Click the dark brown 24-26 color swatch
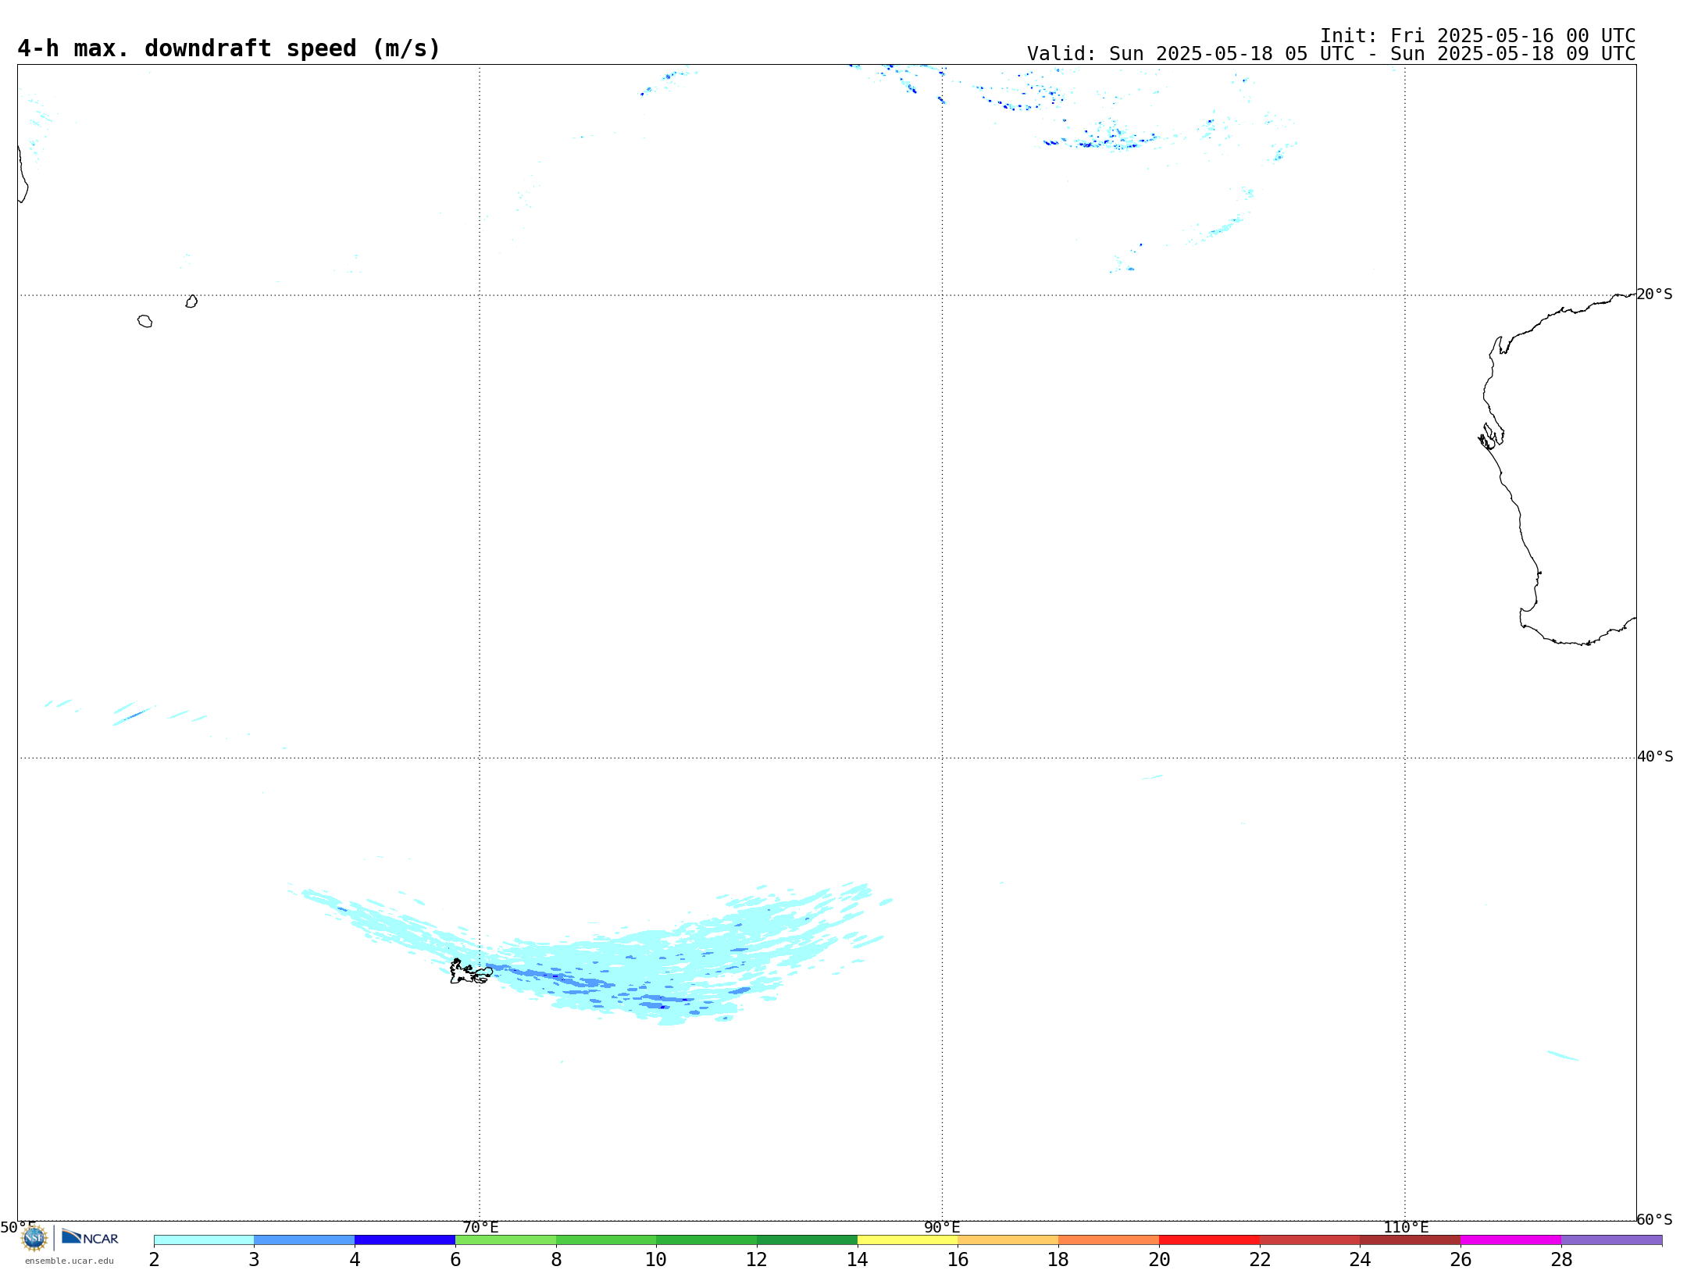The height and width of the screenshot is (1270, 1687). pyautogui.click(x=1410, y=1240)
